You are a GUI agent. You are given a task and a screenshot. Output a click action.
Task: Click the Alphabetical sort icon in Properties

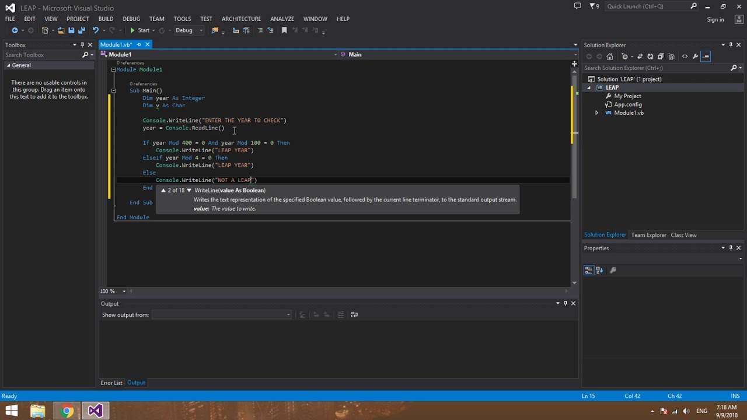click(x=599, y=269)
